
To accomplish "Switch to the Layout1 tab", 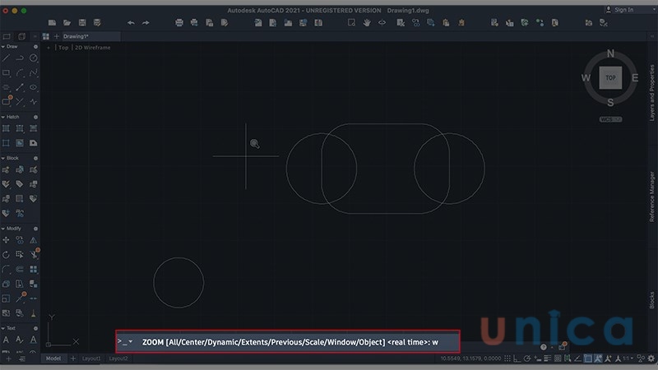I will 90,359.
